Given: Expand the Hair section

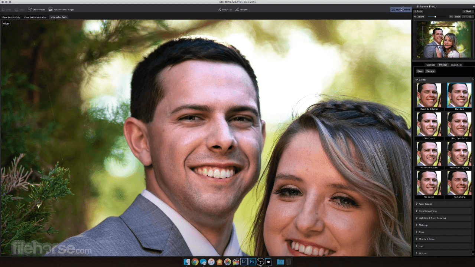Looking at the screenshot, I should 443,246.
